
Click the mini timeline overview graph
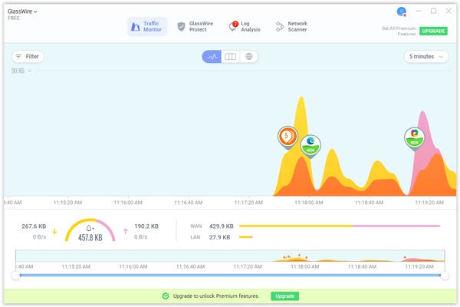(230, 257)
